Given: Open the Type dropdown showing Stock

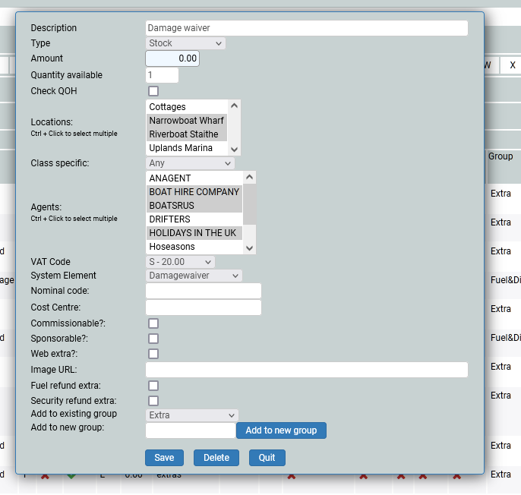Looking at the screenshot, I should [185, 43].
